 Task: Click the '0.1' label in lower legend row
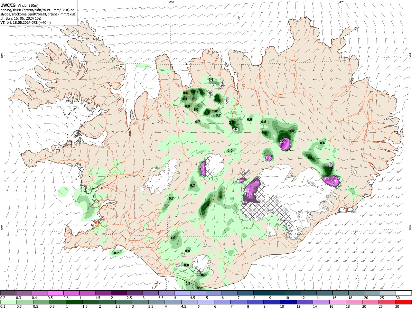pos(3,306)
